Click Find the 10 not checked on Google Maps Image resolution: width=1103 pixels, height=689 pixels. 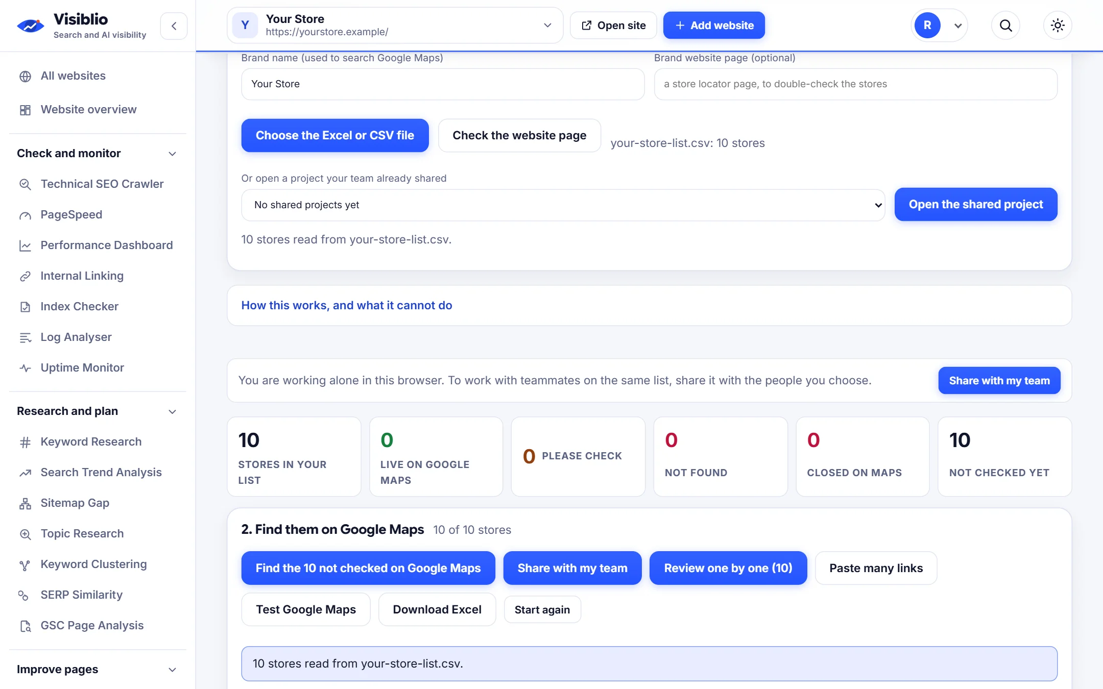368,568
